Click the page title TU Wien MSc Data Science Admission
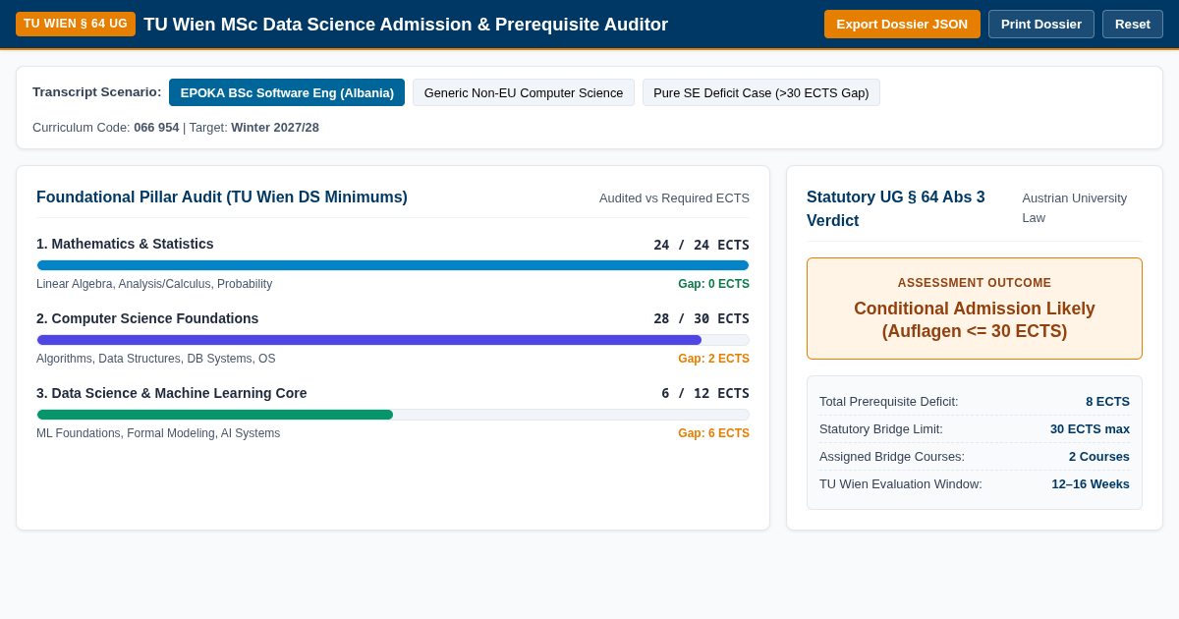The image size is (1179, 619). 406,25
